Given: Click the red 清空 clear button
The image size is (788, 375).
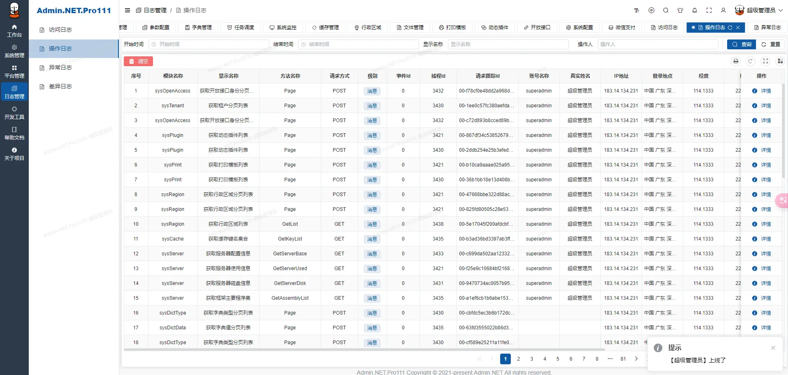Looking at the screenshot, I should [x=138, y=61].
